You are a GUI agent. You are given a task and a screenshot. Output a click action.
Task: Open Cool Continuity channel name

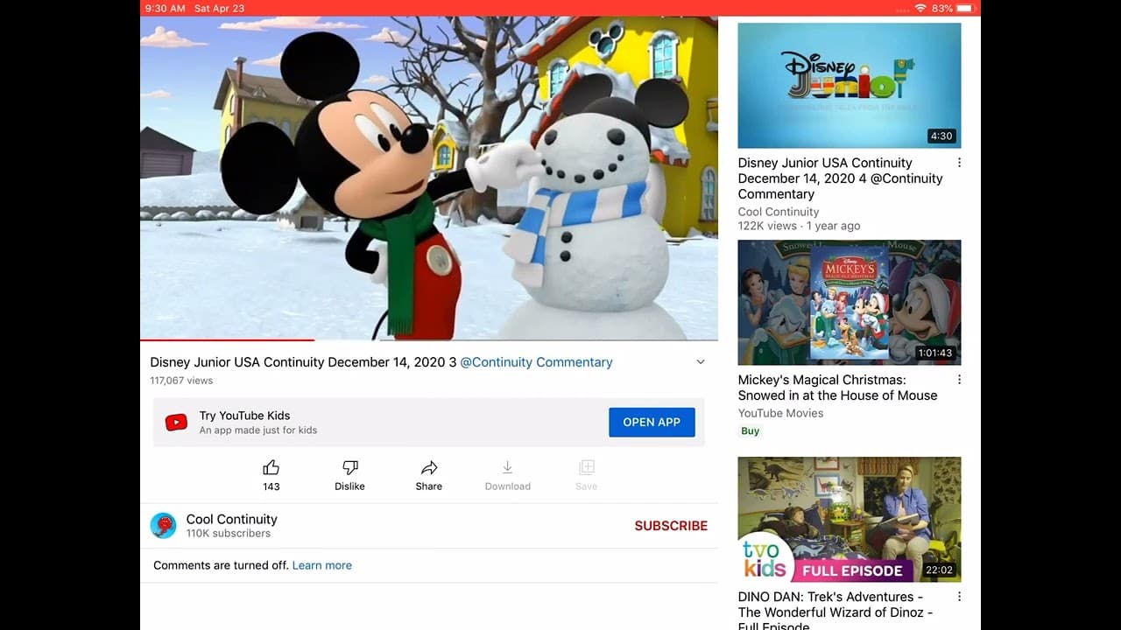click(232, 519)
